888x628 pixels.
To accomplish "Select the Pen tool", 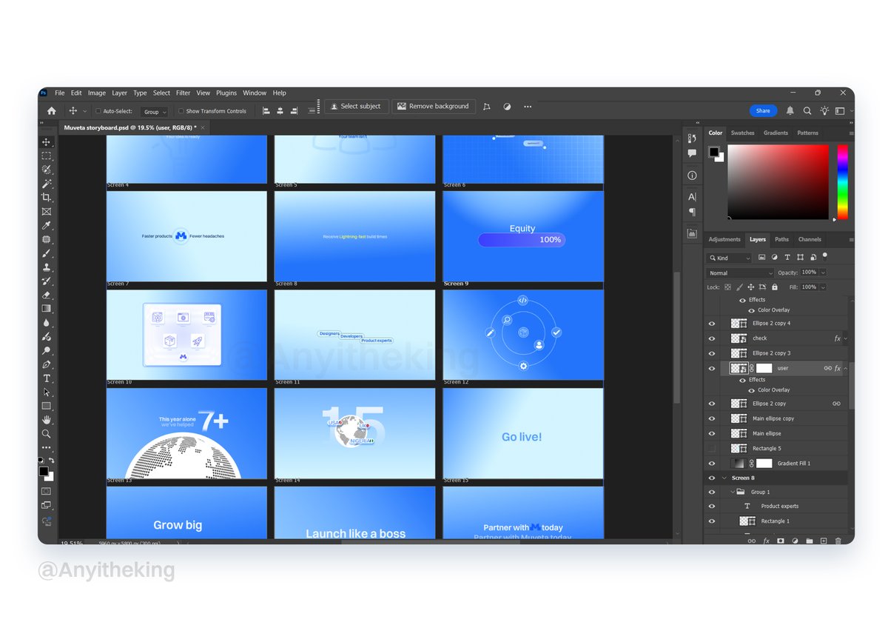I will (46, 364).
